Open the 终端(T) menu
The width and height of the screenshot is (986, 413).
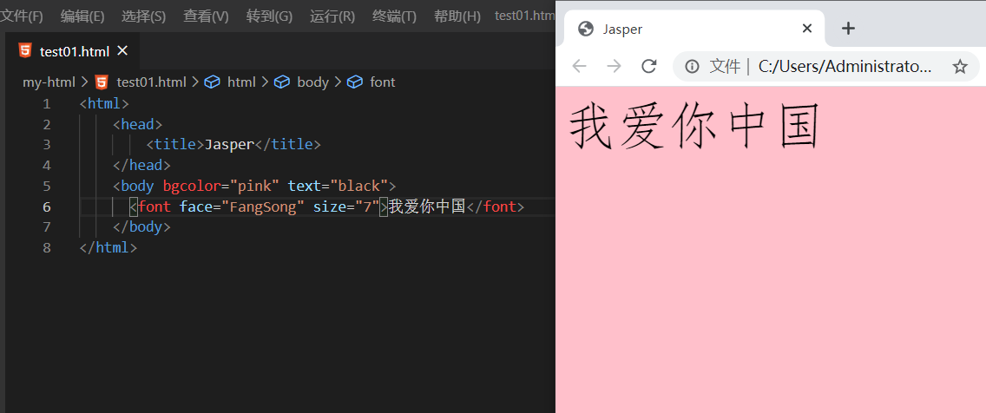(x=394, y=16)
